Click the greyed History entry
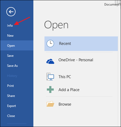Image resolution: width=121 pixels, height=127 pixels. [12, 76]
